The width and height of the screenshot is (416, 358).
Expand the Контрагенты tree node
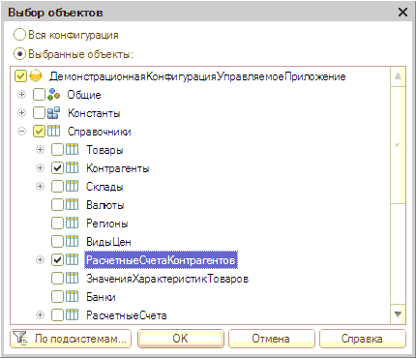coord(40,168)
